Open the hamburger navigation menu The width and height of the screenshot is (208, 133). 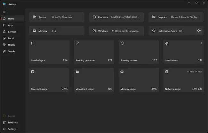[4, 12]
